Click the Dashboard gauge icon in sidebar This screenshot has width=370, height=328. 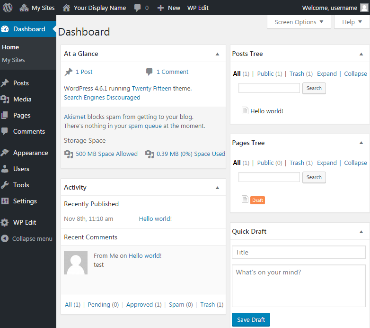pyautogui.click(x=5, y=29)
